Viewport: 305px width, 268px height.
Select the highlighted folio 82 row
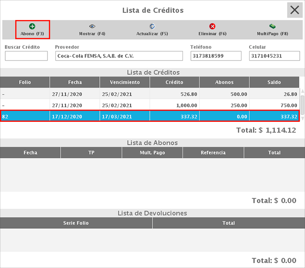pos(150,117)
